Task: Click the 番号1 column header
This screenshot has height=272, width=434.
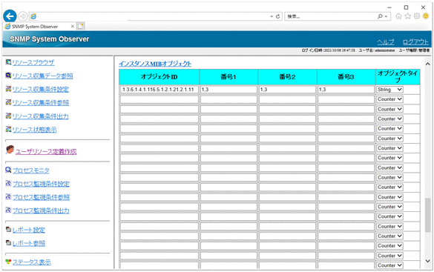Action: (228, 77)
